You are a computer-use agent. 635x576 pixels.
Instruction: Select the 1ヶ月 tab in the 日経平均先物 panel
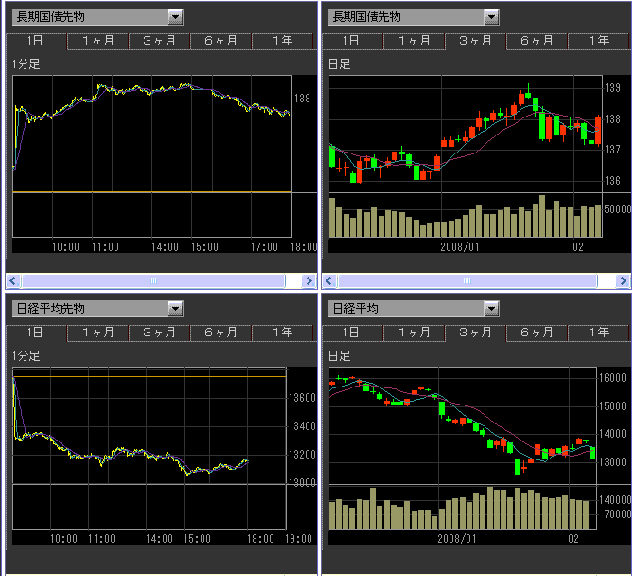click(x=97, y=333)
